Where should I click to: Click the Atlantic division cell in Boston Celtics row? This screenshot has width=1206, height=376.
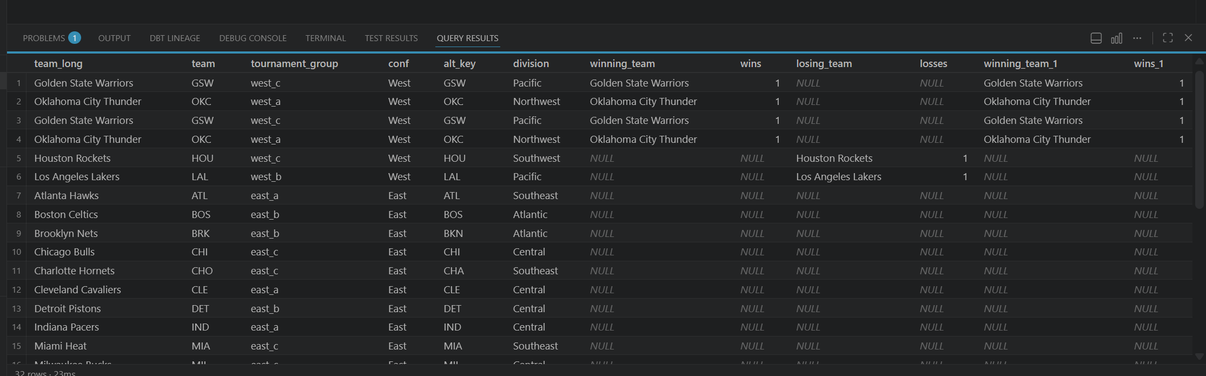coord(530,214)
